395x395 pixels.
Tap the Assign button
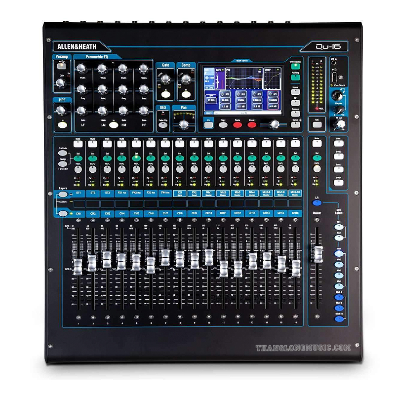pos(63,164)
